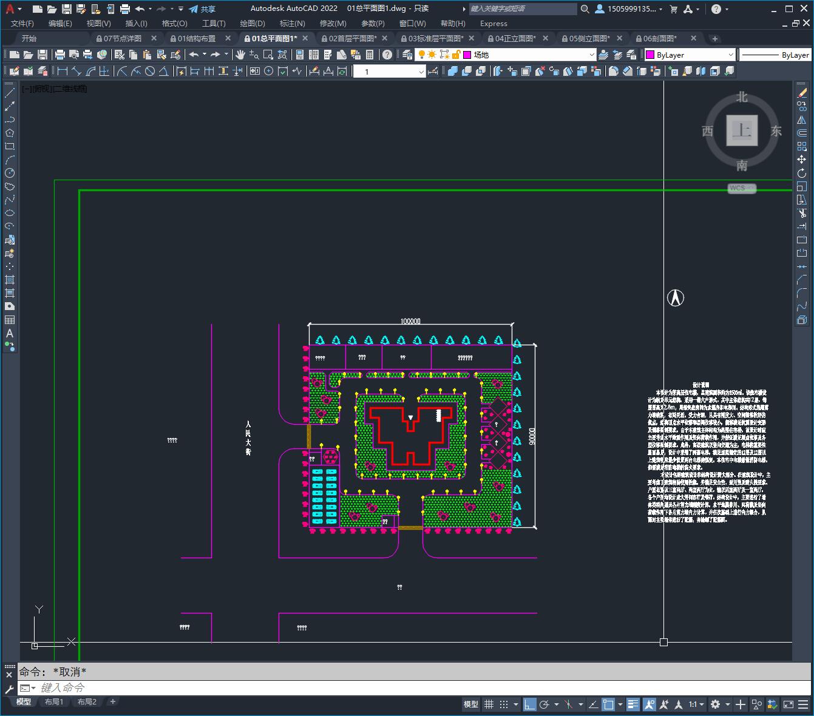Click the Move modify tool
The width and height of the screenshot is (814, 716).
802,160
